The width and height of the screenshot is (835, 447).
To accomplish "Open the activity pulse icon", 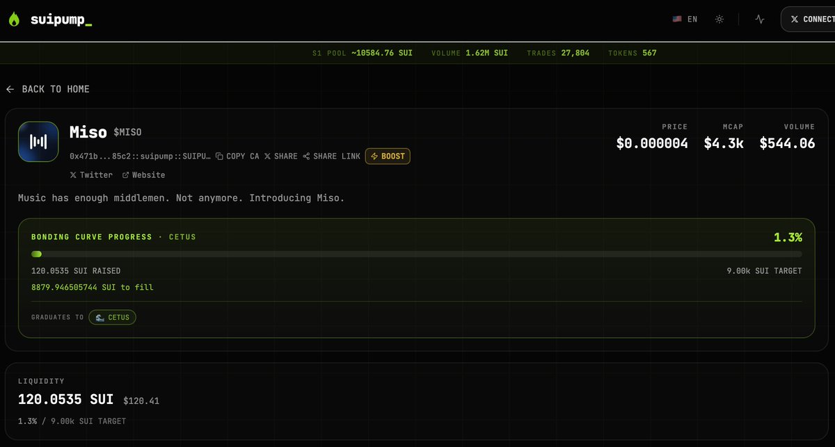I will 760,19.
